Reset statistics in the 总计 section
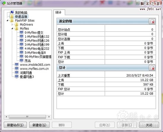 152,68
